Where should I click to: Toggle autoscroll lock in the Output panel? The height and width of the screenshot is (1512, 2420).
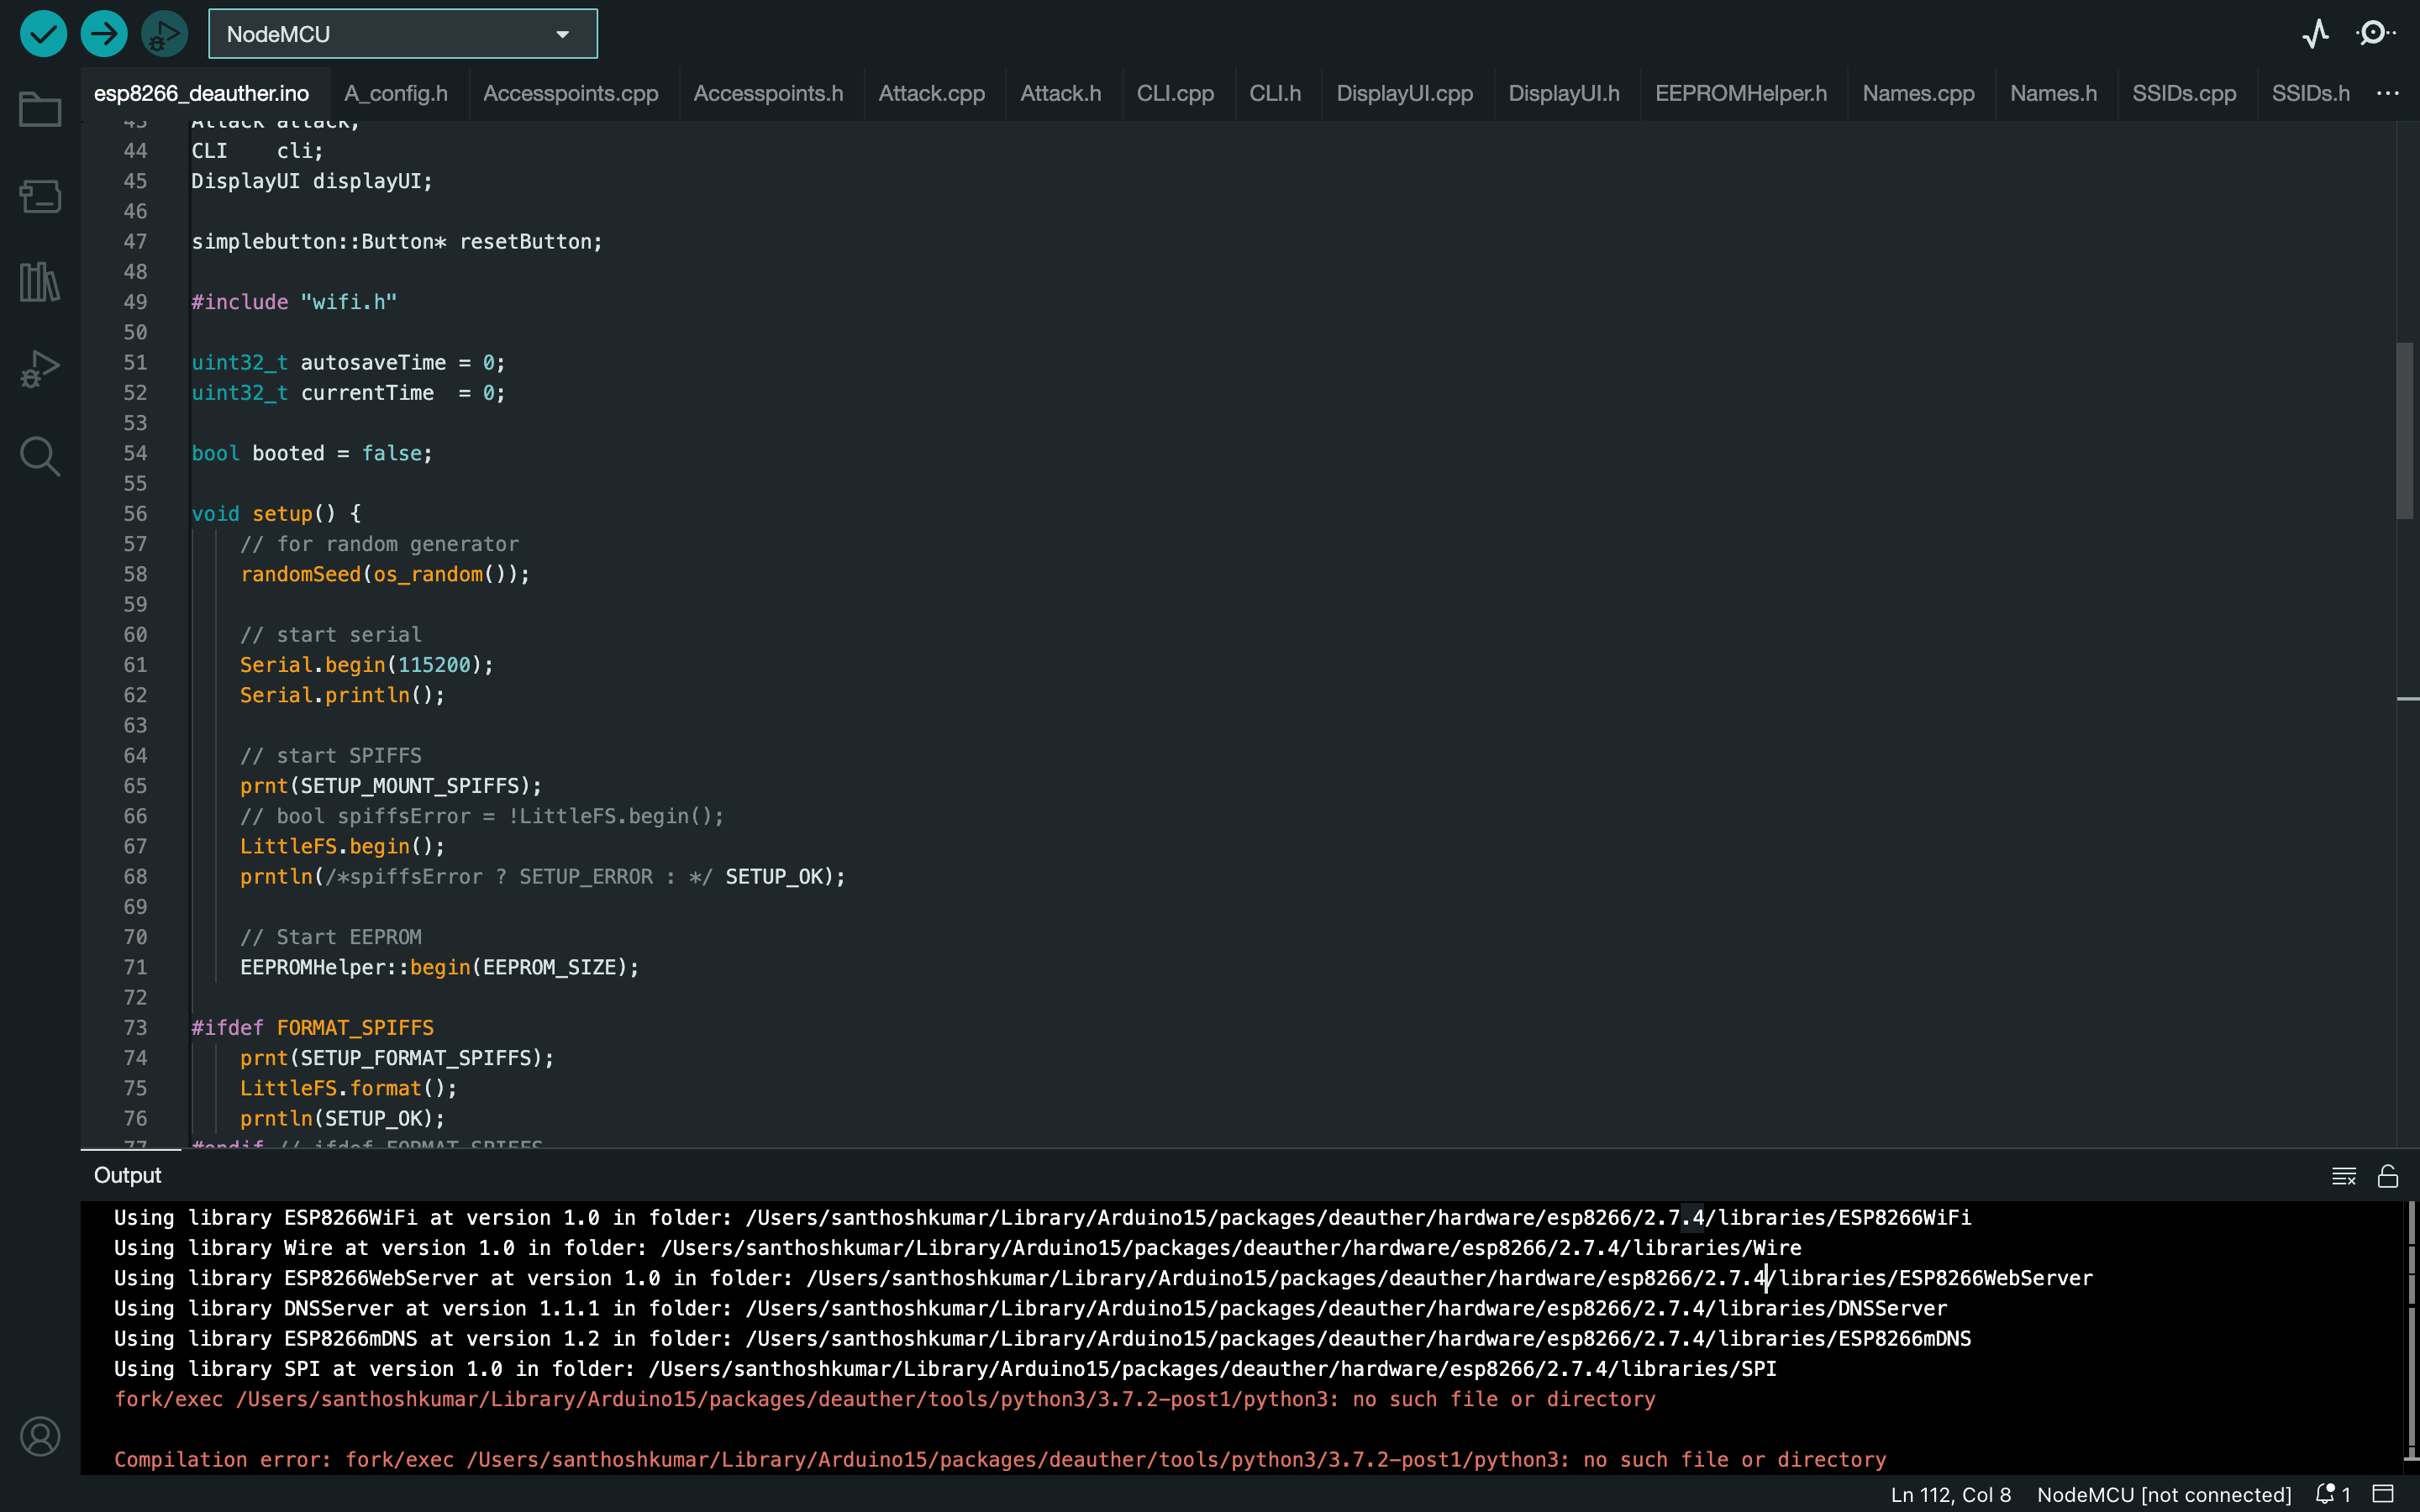2388,1176
